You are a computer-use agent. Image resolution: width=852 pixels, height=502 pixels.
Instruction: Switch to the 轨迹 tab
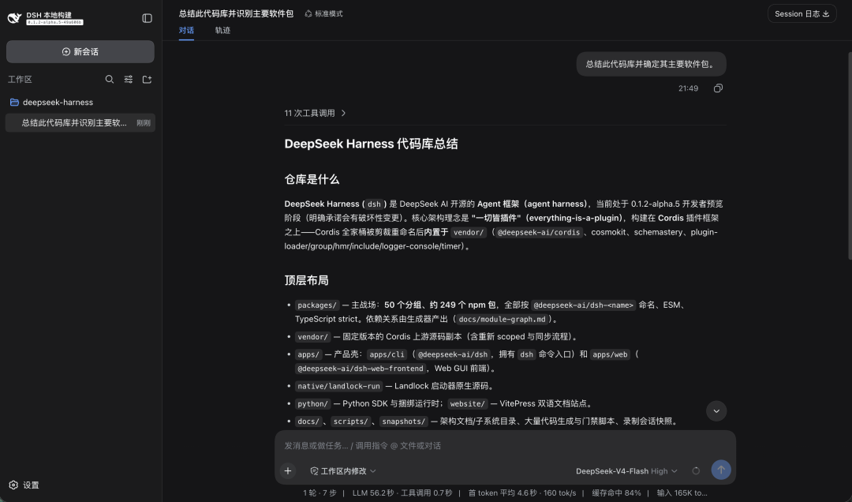222,31
